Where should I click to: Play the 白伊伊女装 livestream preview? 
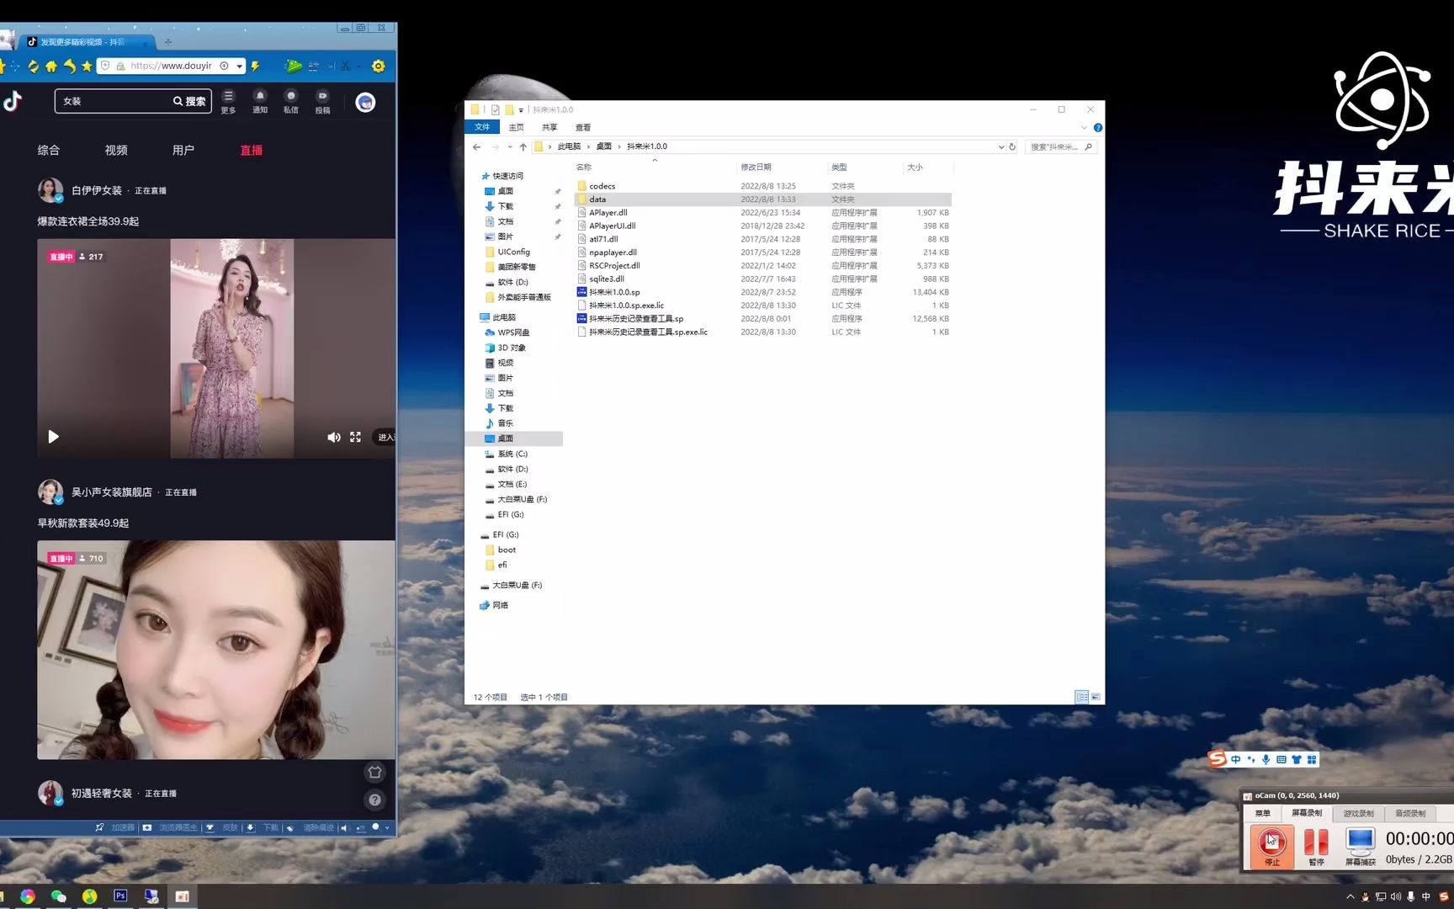[53, 437]
